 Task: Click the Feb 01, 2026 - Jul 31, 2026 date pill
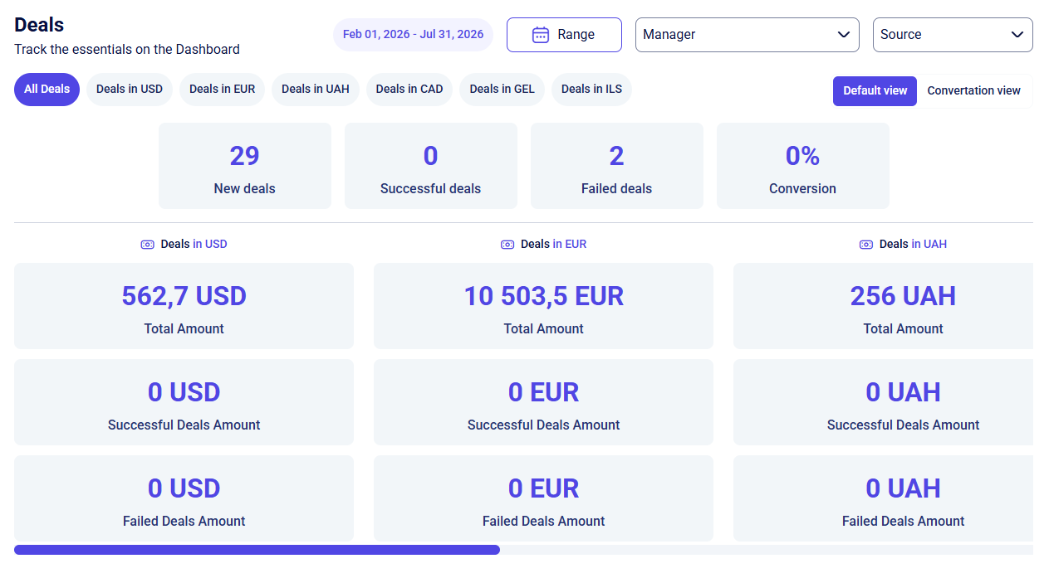coord(413,35)
